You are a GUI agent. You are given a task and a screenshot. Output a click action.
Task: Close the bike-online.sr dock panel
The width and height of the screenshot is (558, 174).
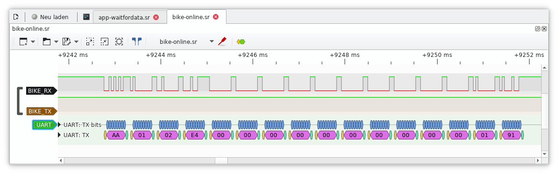coord(544,29)
